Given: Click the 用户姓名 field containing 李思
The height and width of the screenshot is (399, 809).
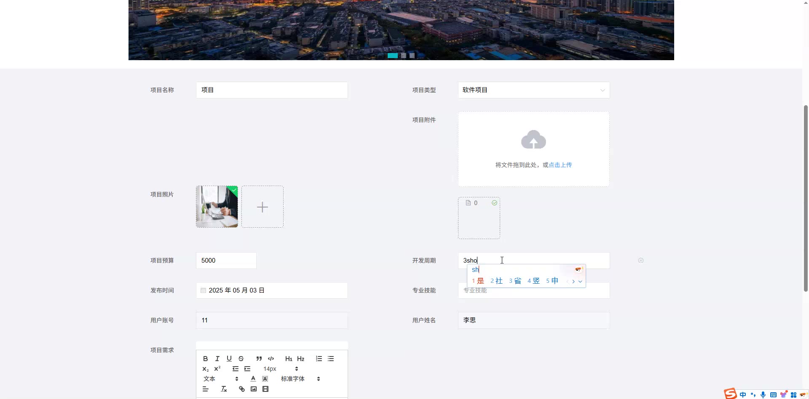Looking at the screenshot, I should tap(533, 320).
